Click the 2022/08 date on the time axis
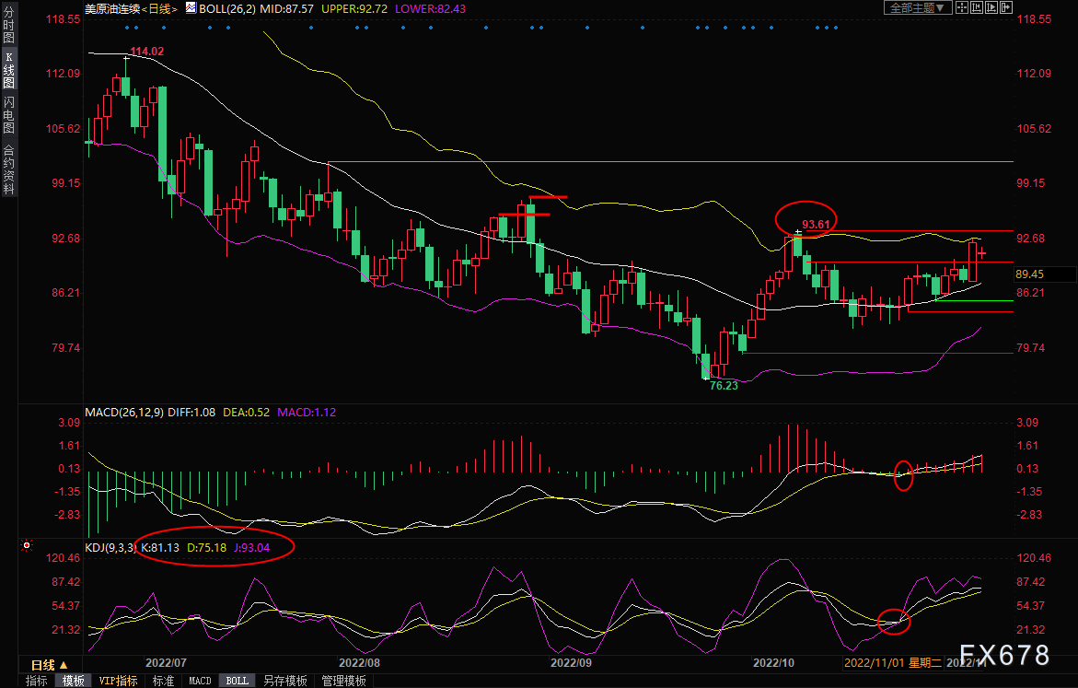 click(x=360, y=662)
